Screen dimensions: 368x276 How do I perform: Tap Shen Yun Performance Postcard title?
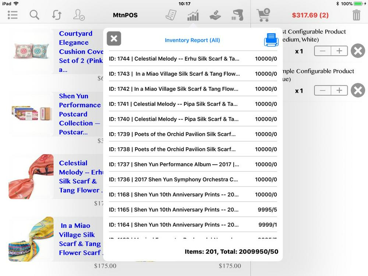pyautogui.click(x=80, y=114)
